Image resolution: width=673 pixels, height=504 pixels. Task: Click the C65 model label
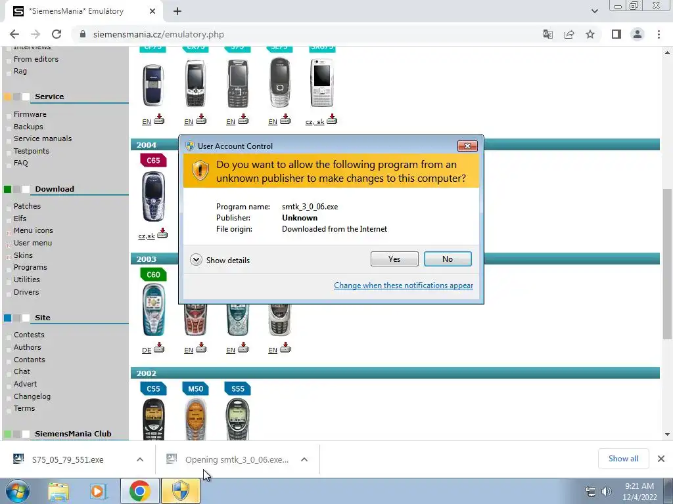click(153, 160)
